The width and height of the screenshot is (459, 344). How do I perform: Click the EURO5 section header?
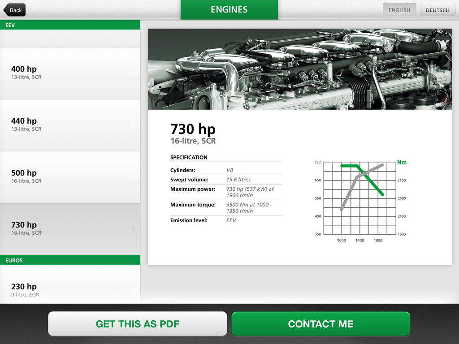click(70, 260)
